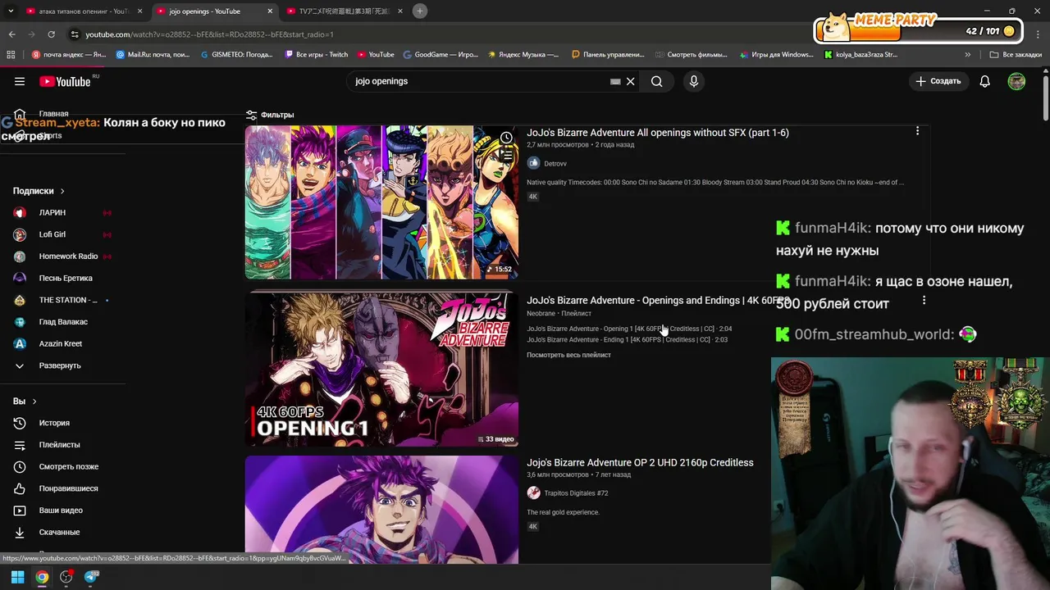Open Trapitos Digitales #72 channel
Screen dimensions: 1050x590
click(x=576, y=493)
